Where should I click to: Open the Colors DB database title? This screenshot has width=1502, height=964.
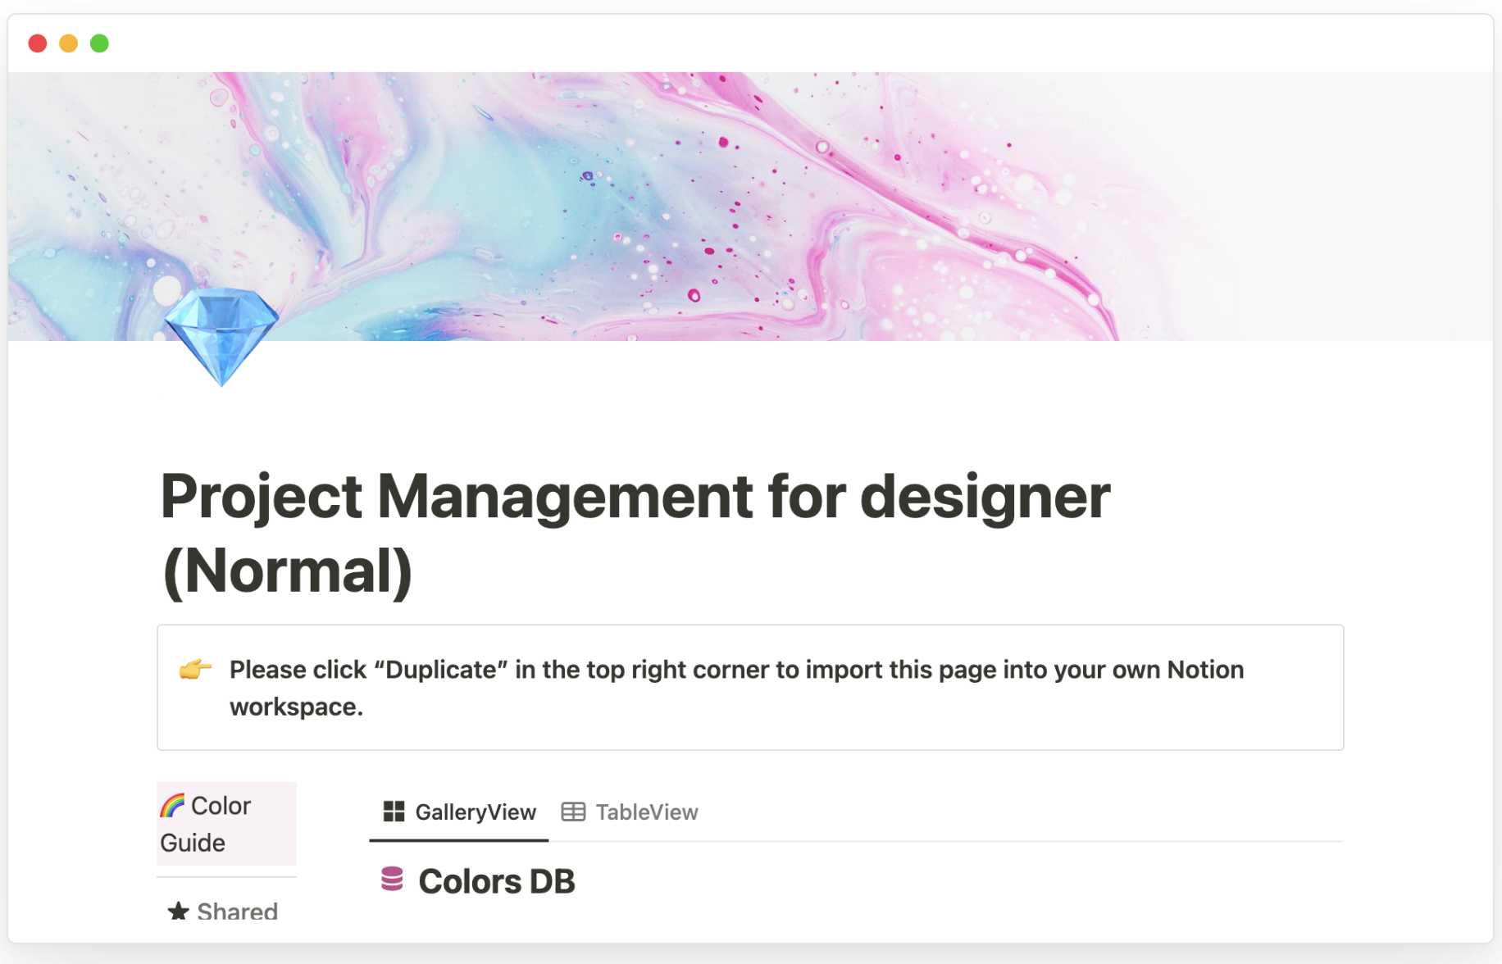(497, 881)
